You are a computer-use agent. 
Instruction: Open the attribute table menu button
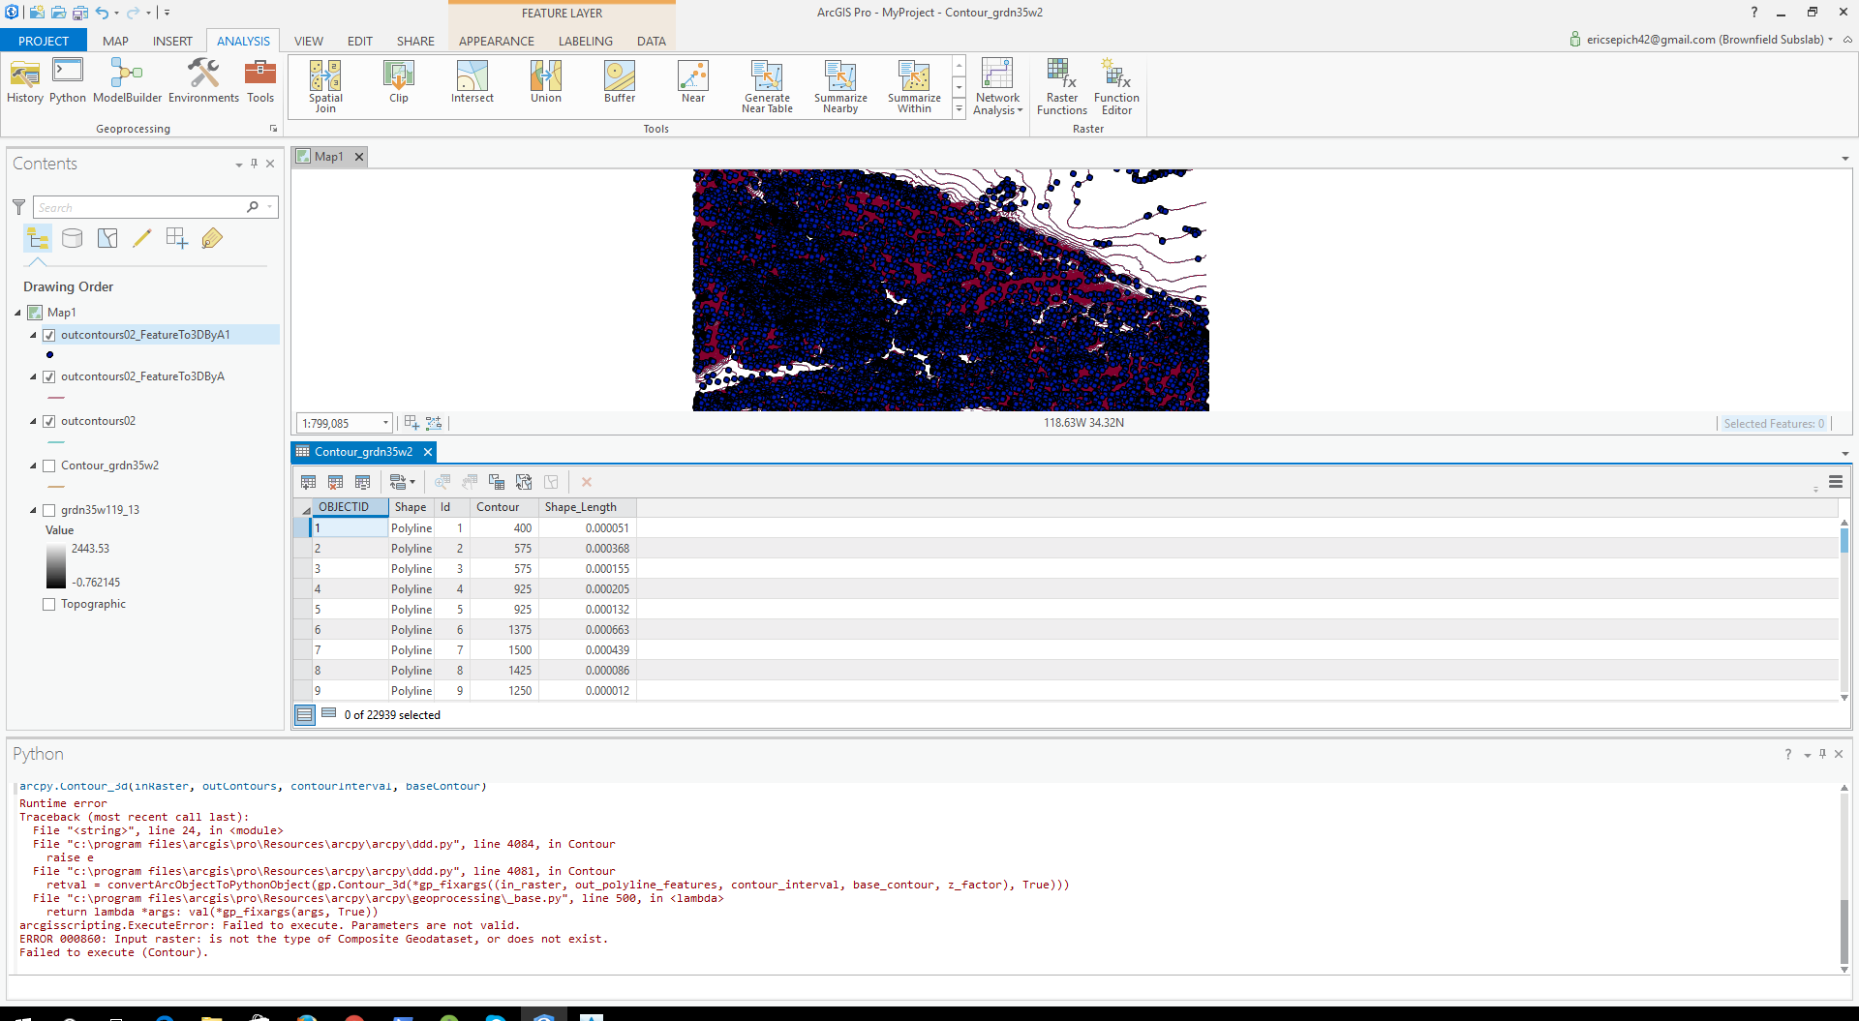tap(1835, 482)
